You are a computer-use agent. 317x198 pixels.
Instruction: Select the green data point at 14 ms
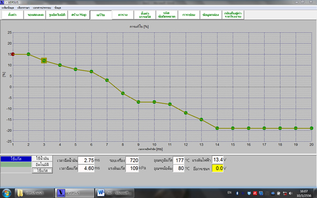[217, 128]
